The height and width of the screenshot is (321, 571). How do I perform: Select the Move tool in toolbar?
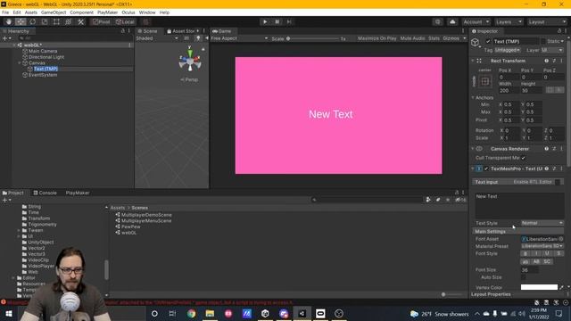pyautogui.click(x=21, y=21)
